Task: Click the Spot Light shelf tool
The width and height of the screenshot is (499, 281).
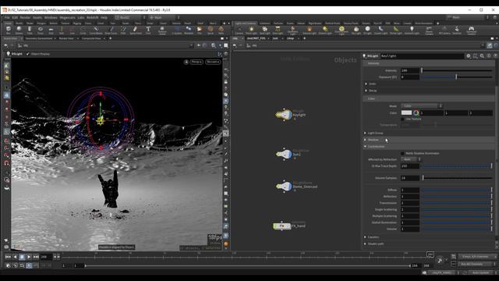Action: [x=264, y=30]
